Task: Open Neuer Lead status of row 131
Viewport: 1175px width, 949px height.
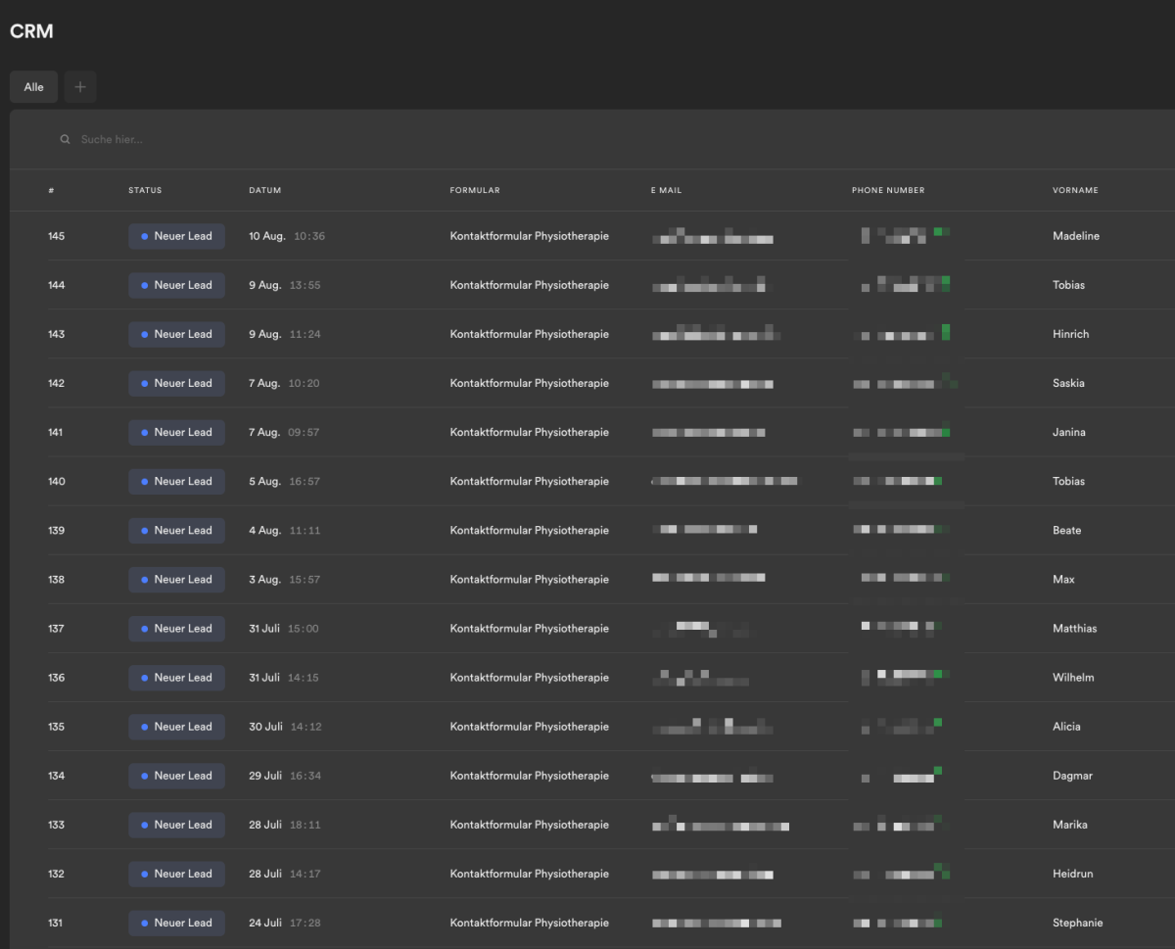Action: click(176, 922)
